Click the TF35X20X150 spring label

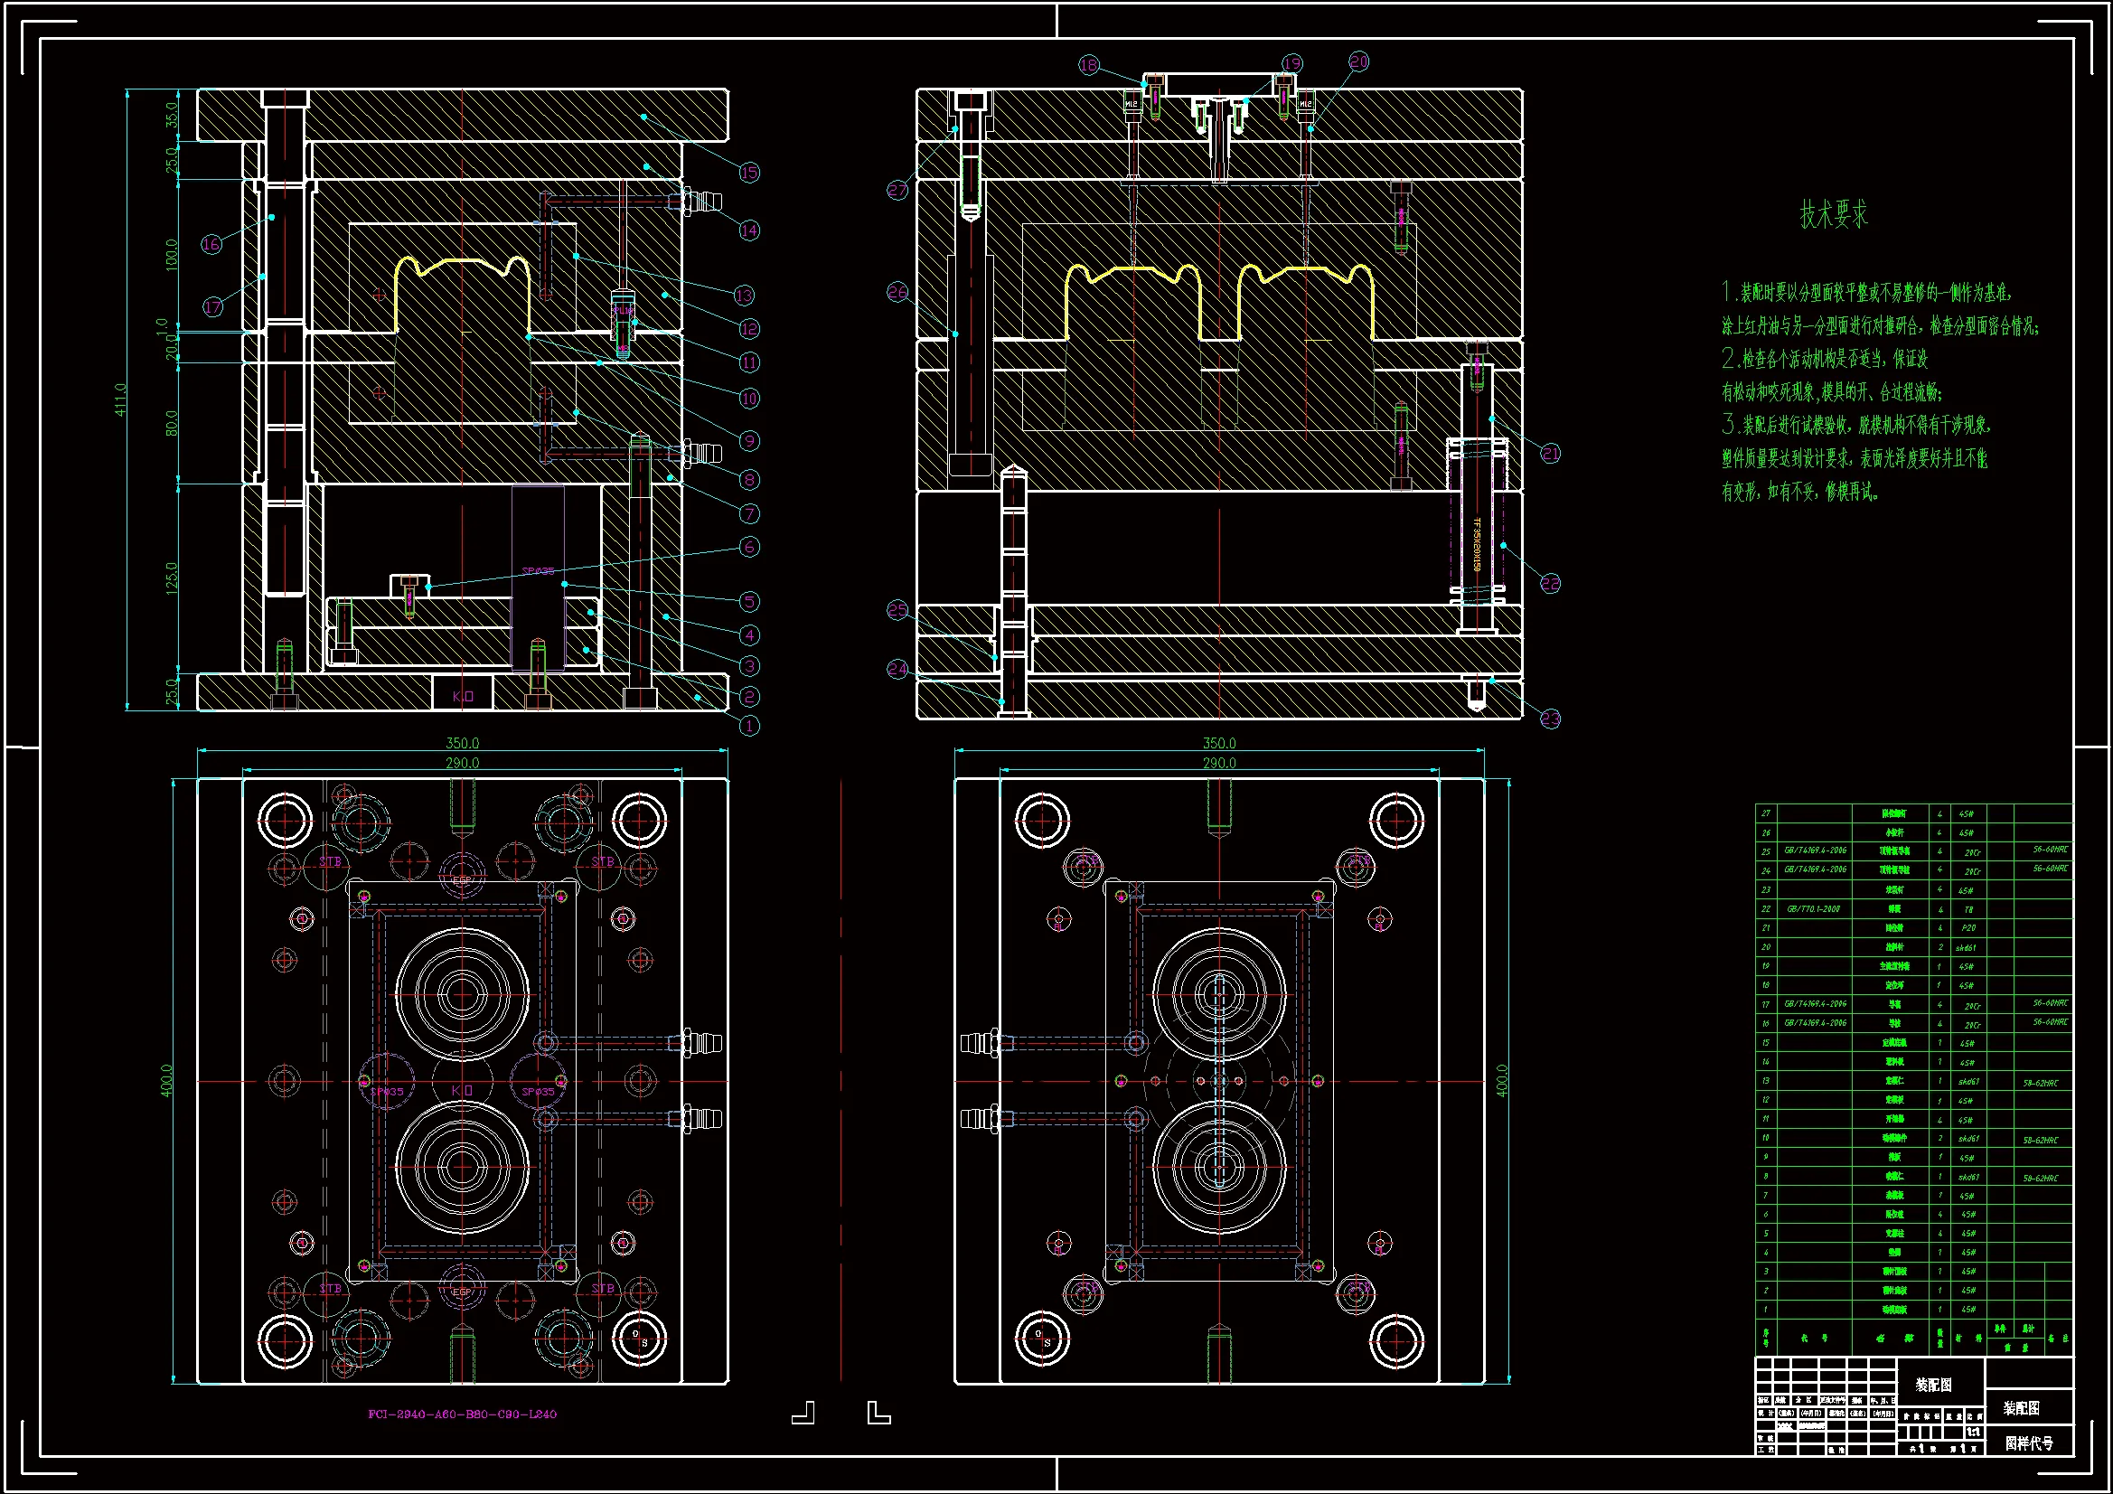[1477, 544]
